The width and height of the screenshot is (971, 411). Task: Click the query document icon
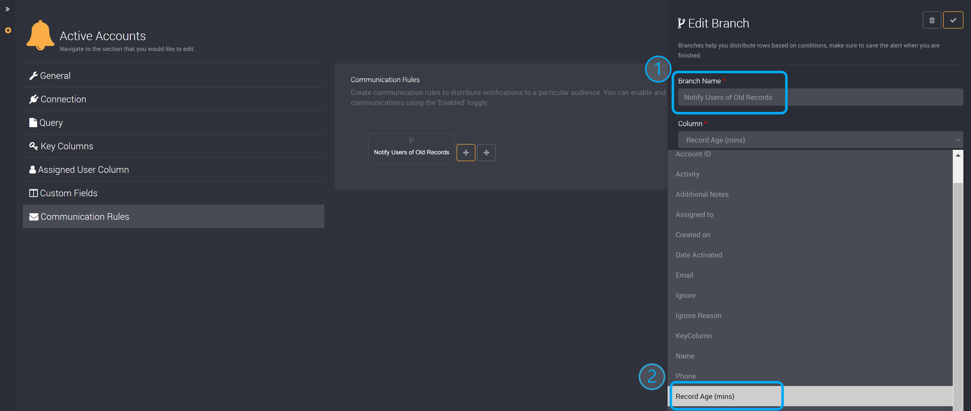tap(33, 122)
